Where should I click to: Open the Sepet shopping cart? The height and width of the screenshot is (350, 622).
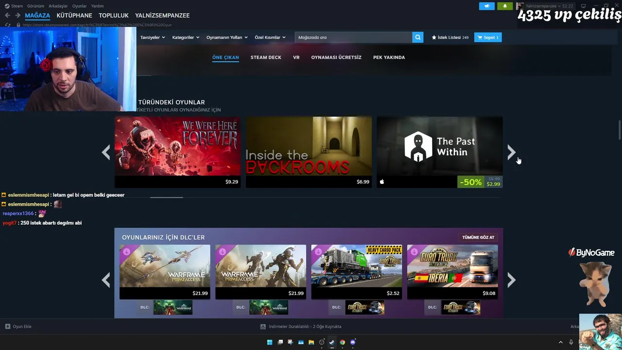tap(488, 37)
